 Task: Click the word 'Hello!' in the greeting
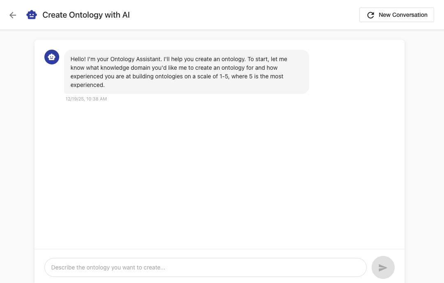79,59
